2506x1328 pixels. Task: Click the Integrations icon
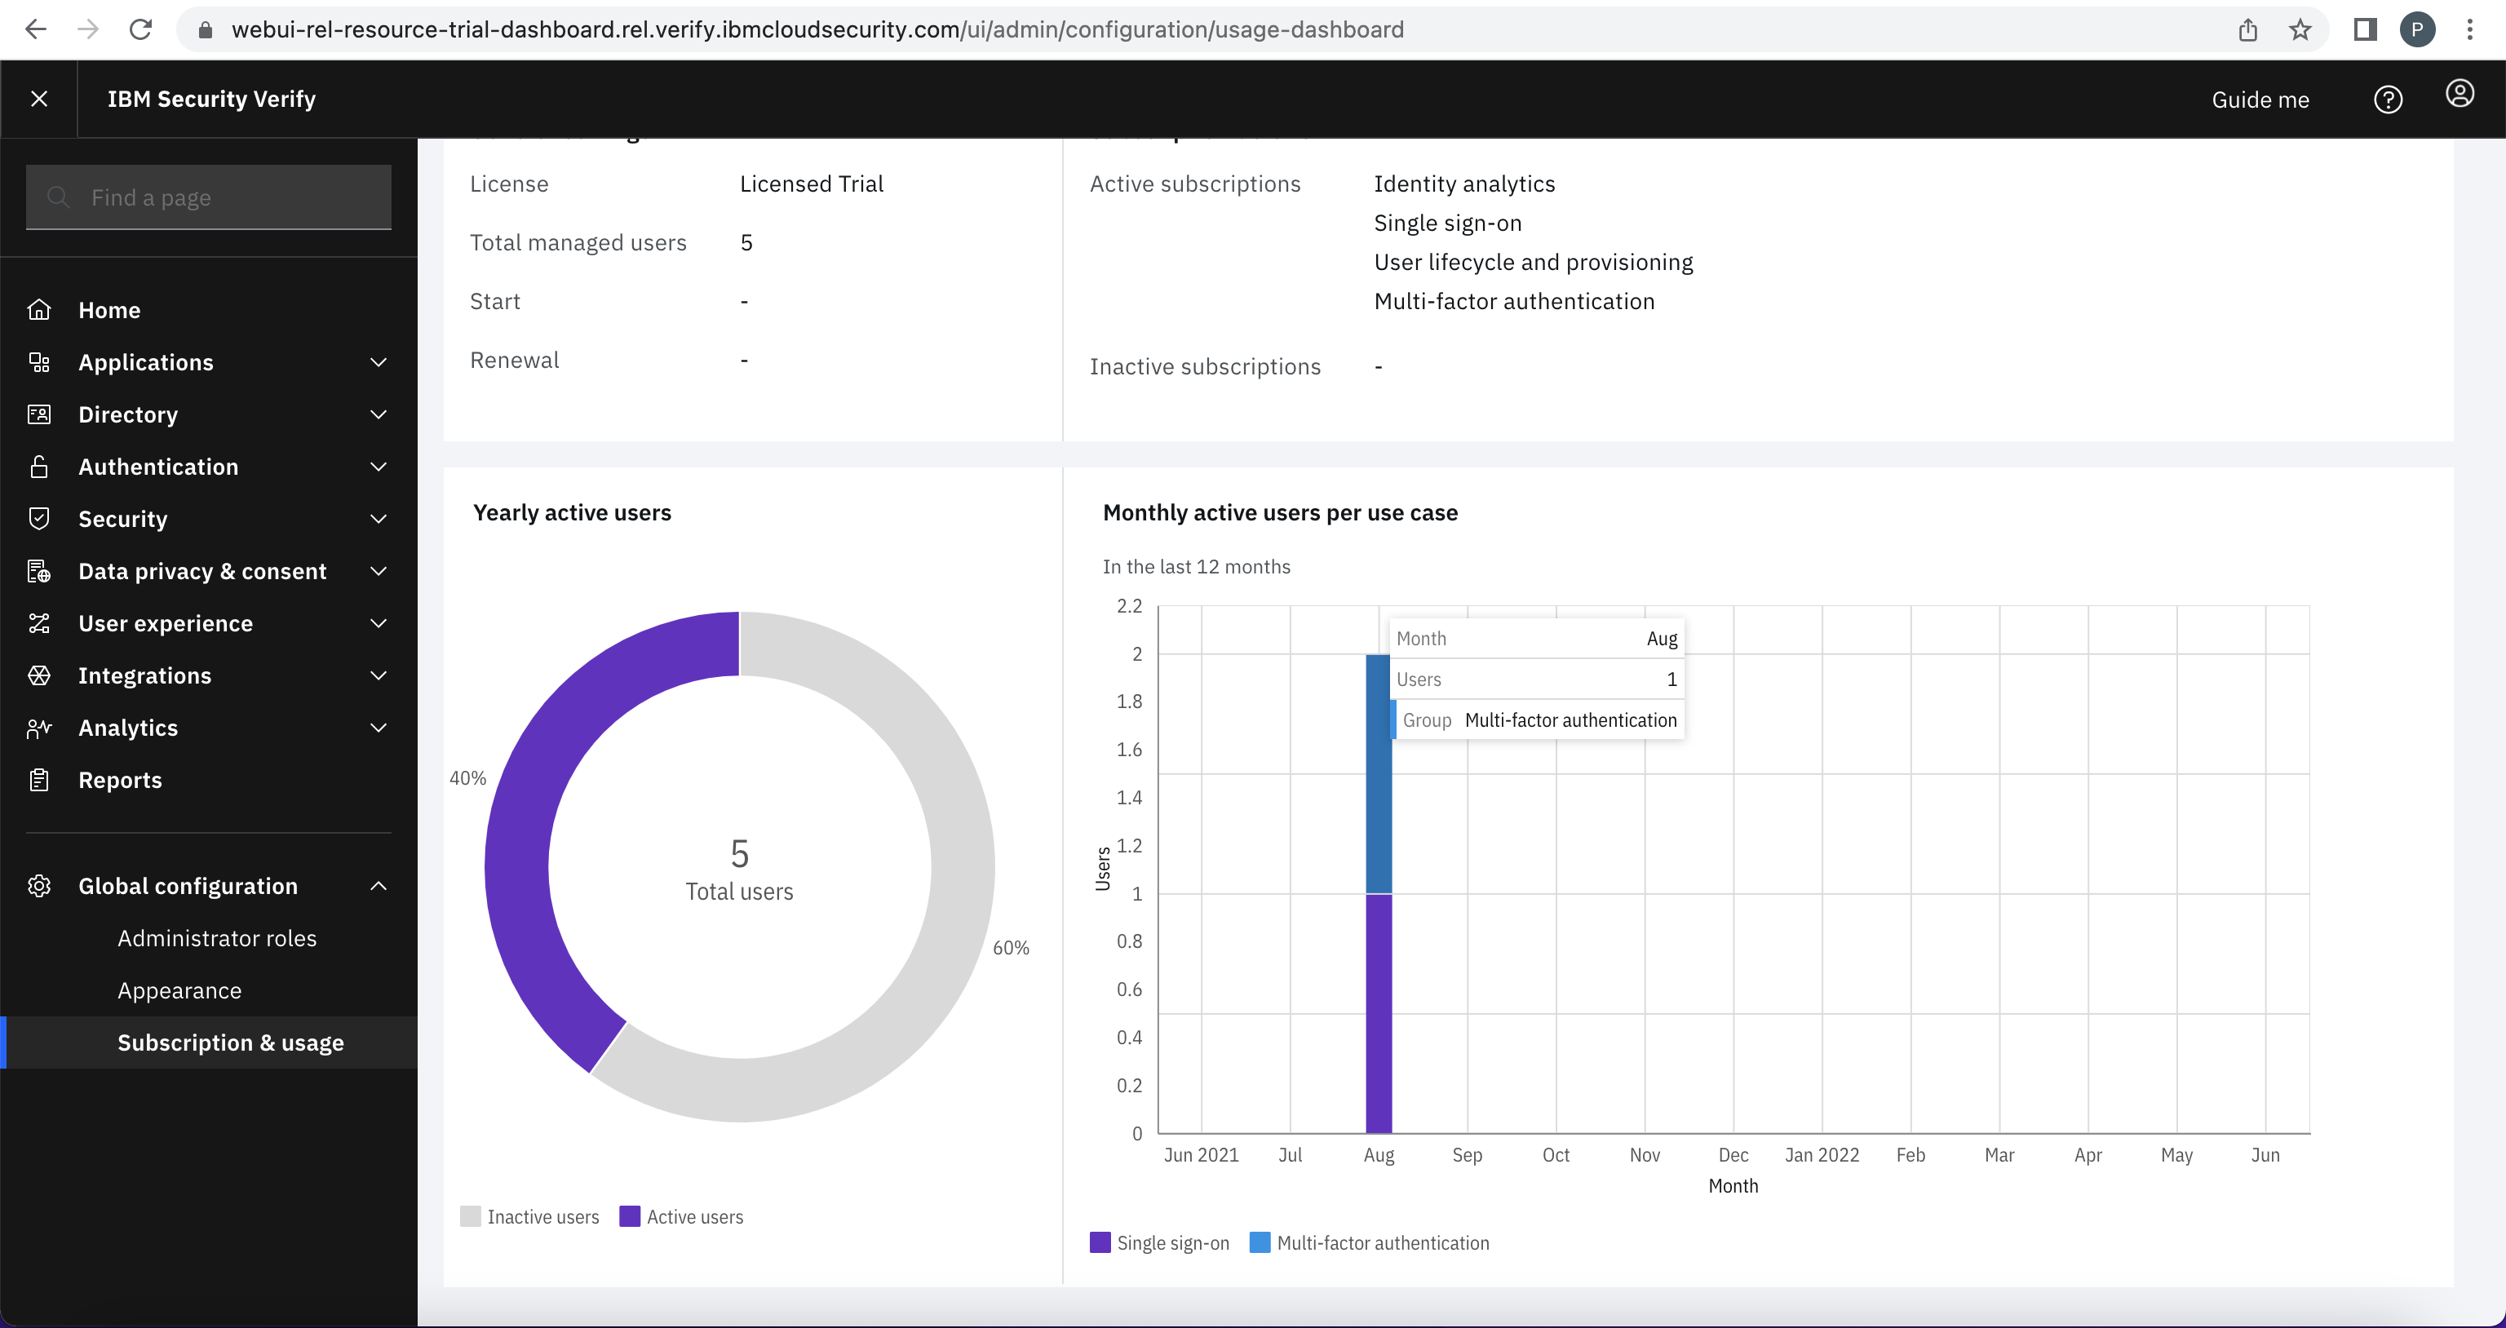click(x=39, y=675)
